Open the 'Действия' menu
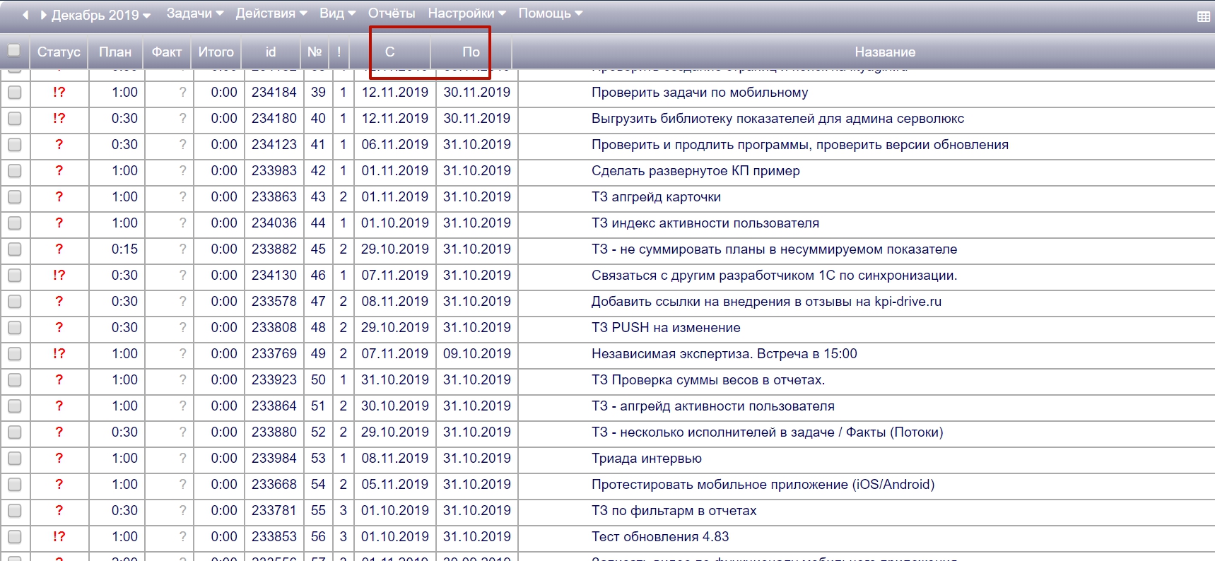This screenshot has height=561, width=1215. tap(271, 13)
